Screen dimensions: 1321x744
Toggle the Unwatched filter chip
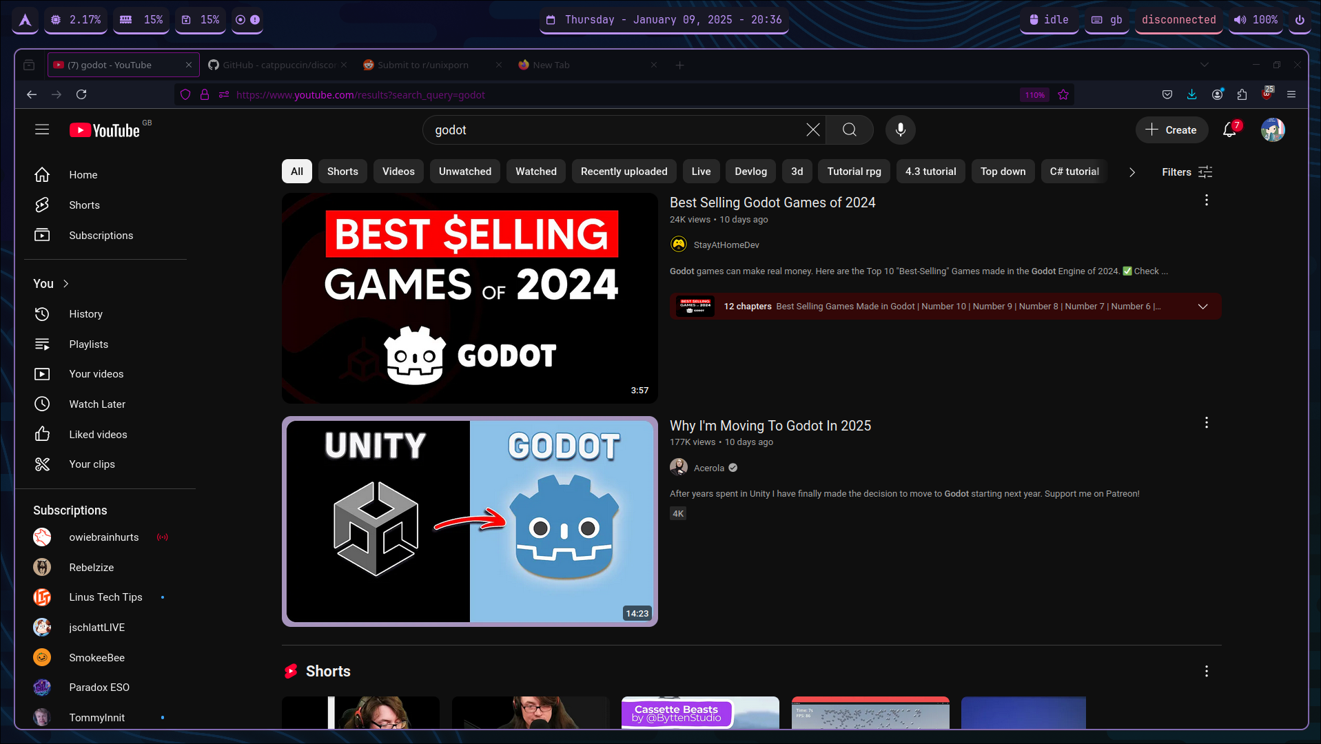pos(464,171)
